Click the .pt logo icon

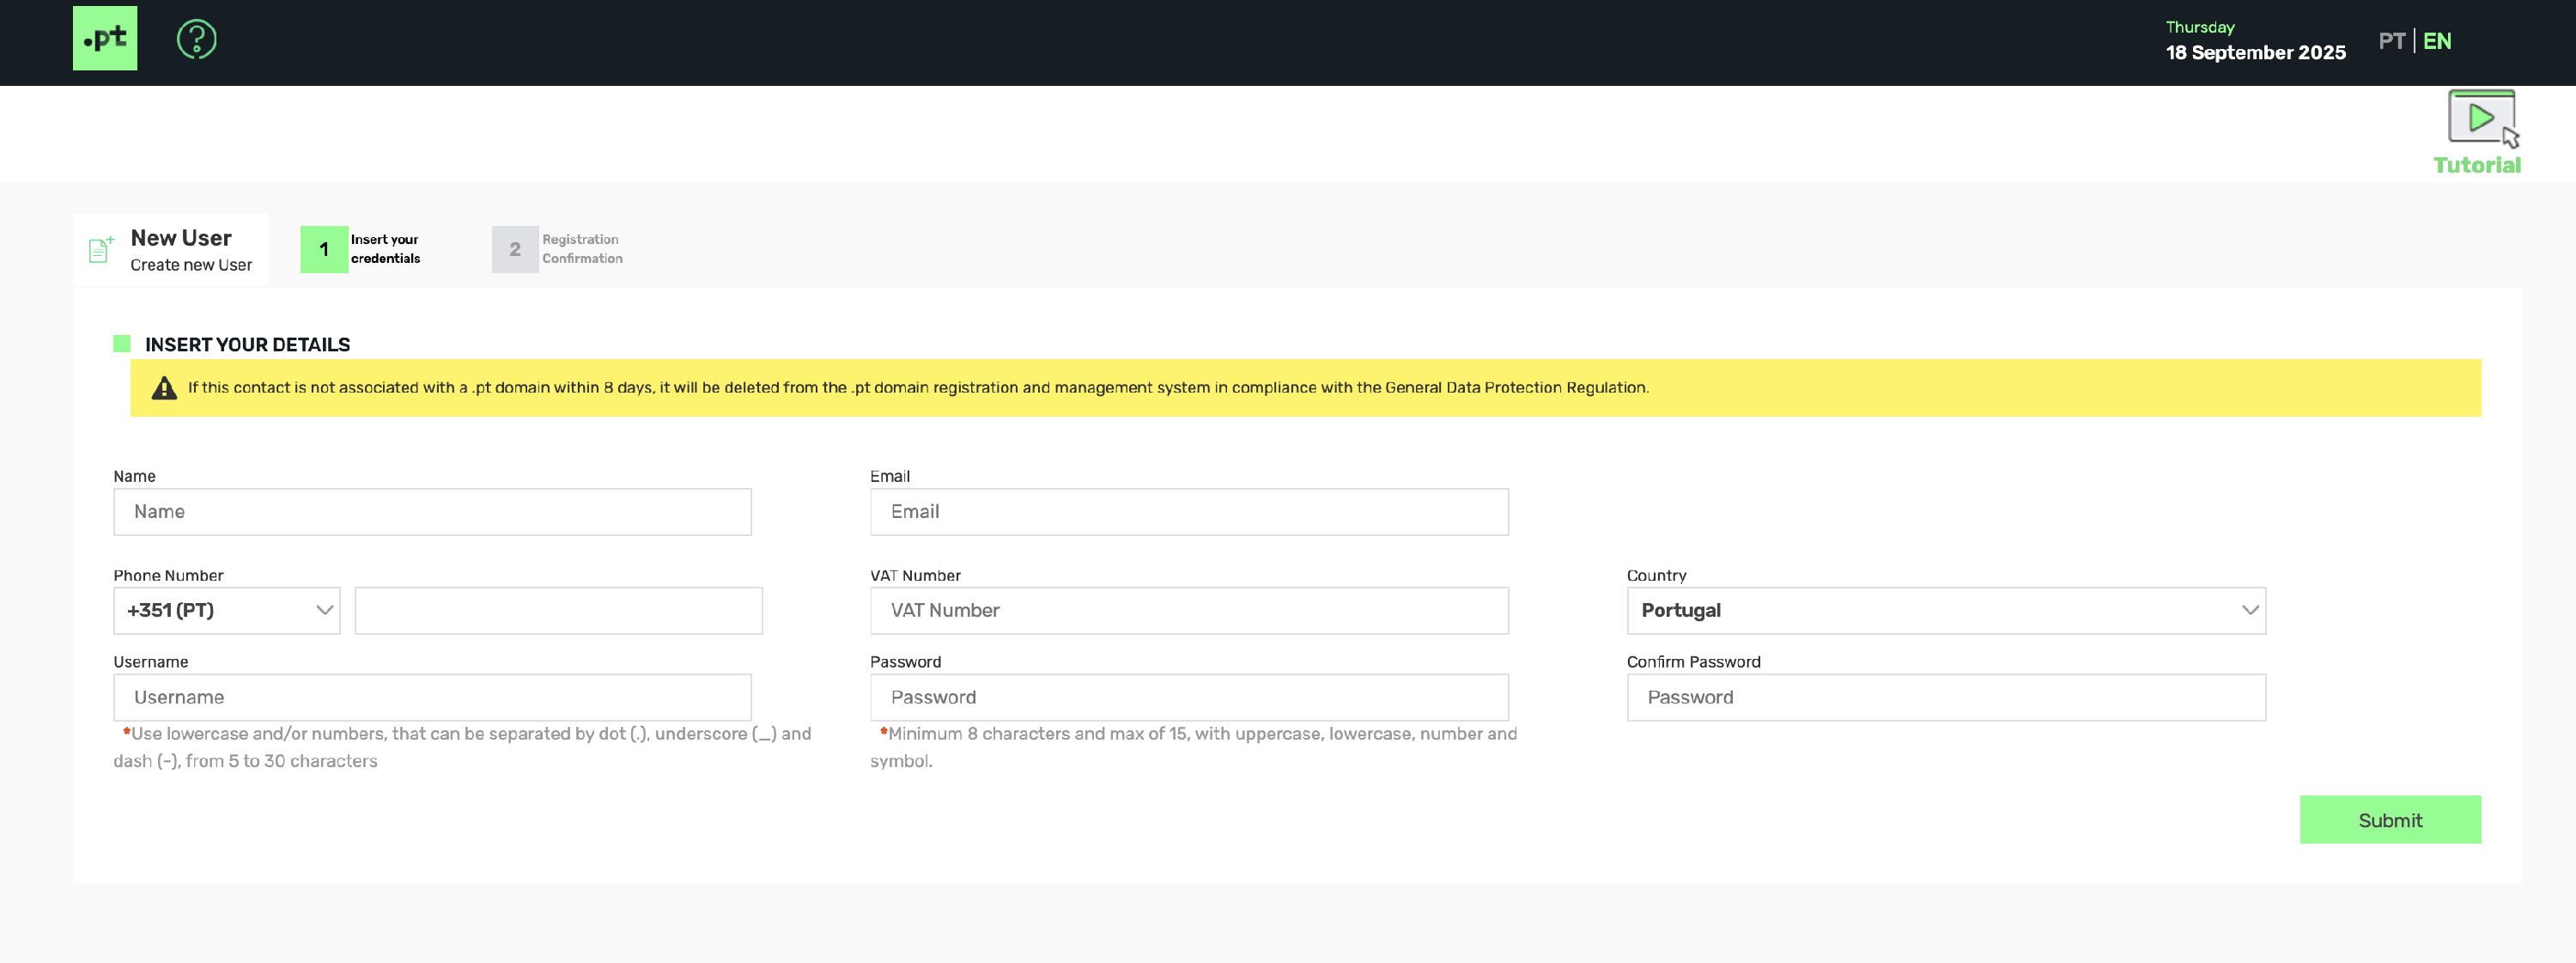click(x=105, y=39)
